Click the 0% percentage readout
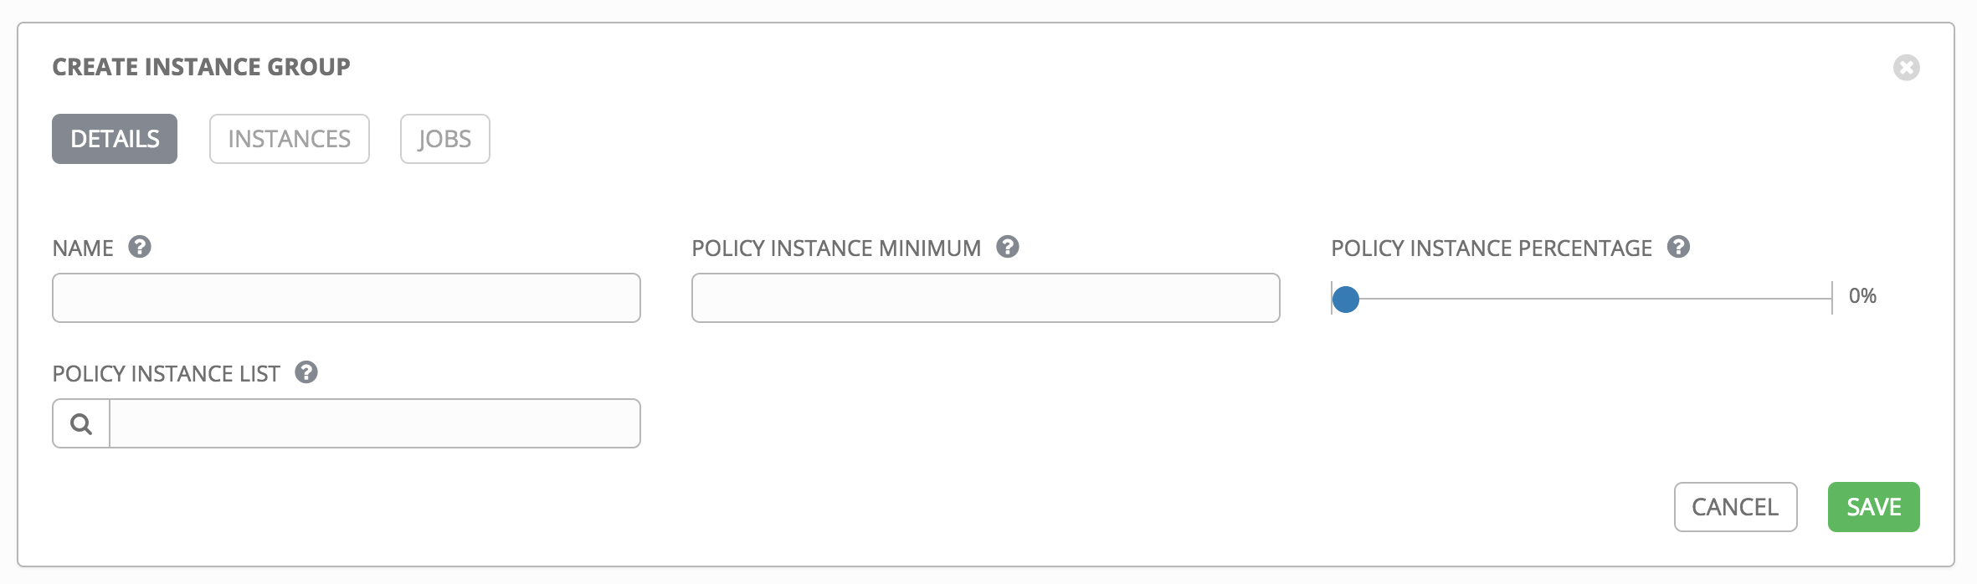 pos(1862,296)
